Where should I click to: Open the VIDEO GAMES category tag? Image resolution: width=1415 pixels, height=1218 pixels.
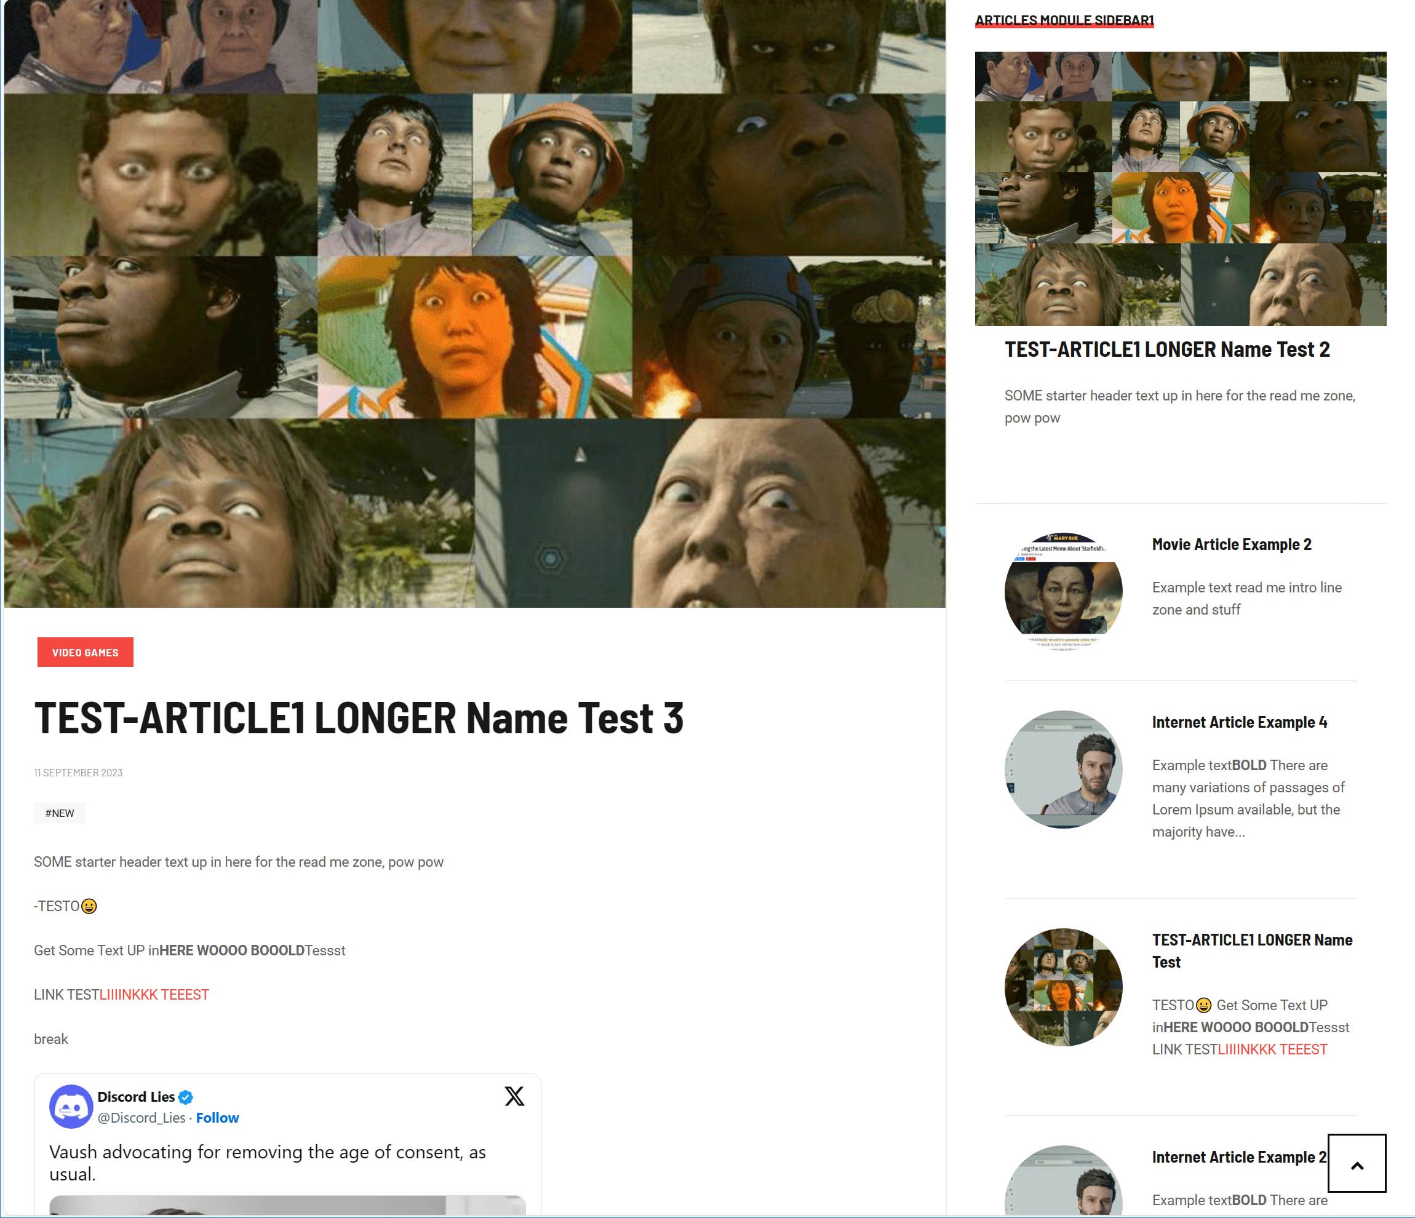[x=86, y=653]
